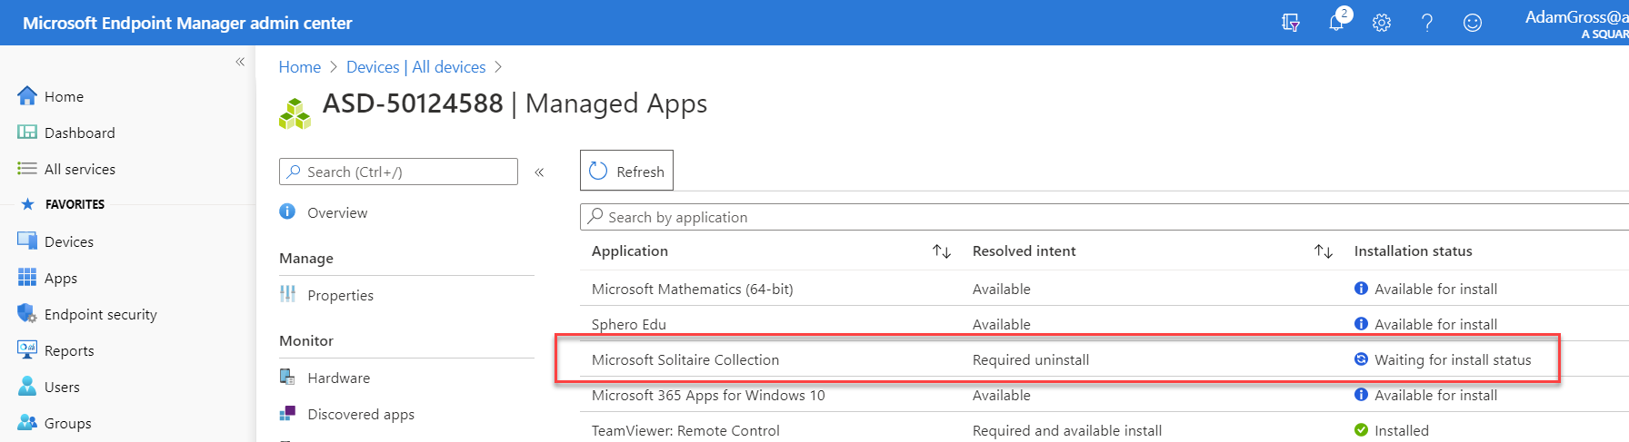Open the portal directory filter icon
Viewport: 1629px width, 442px height.
coord(1290,23)
